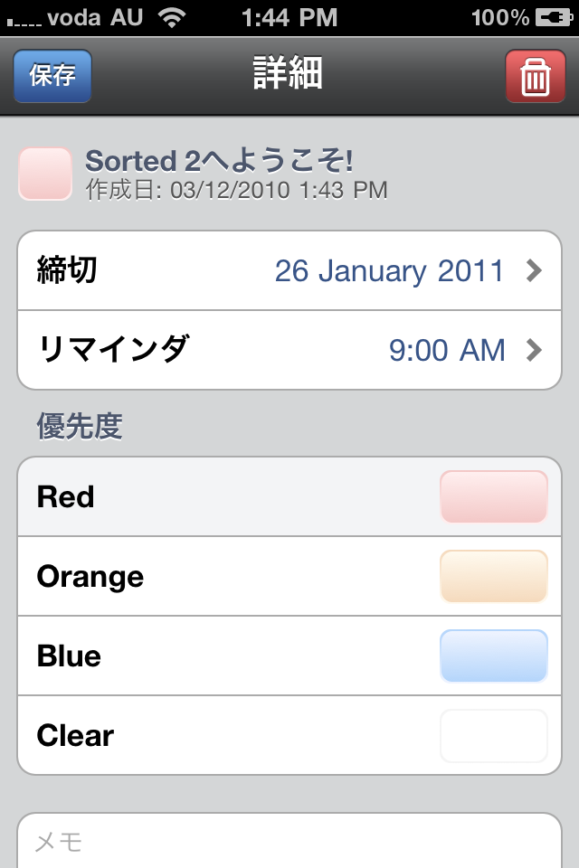The height and width of the screenshot is (868, 579).
Task: Choose Orange priority row
Action: [x=289, y=576]
